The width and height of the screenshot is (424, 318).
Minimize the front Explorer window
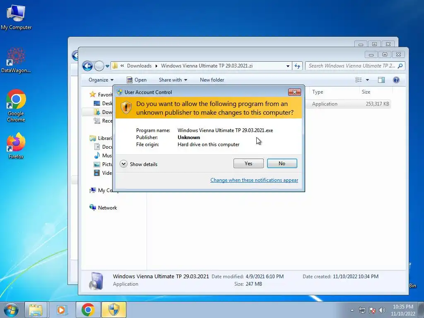[371, 55]
